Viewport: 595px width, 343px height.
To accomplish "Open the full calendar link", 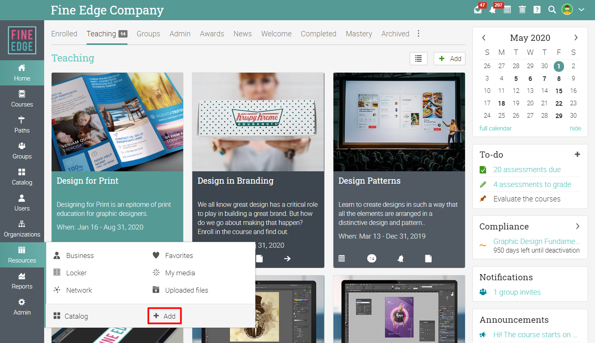I will (x=495, y=128).
